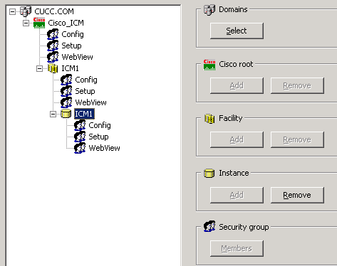Select Setup text under Cisco_ICM

71,46
